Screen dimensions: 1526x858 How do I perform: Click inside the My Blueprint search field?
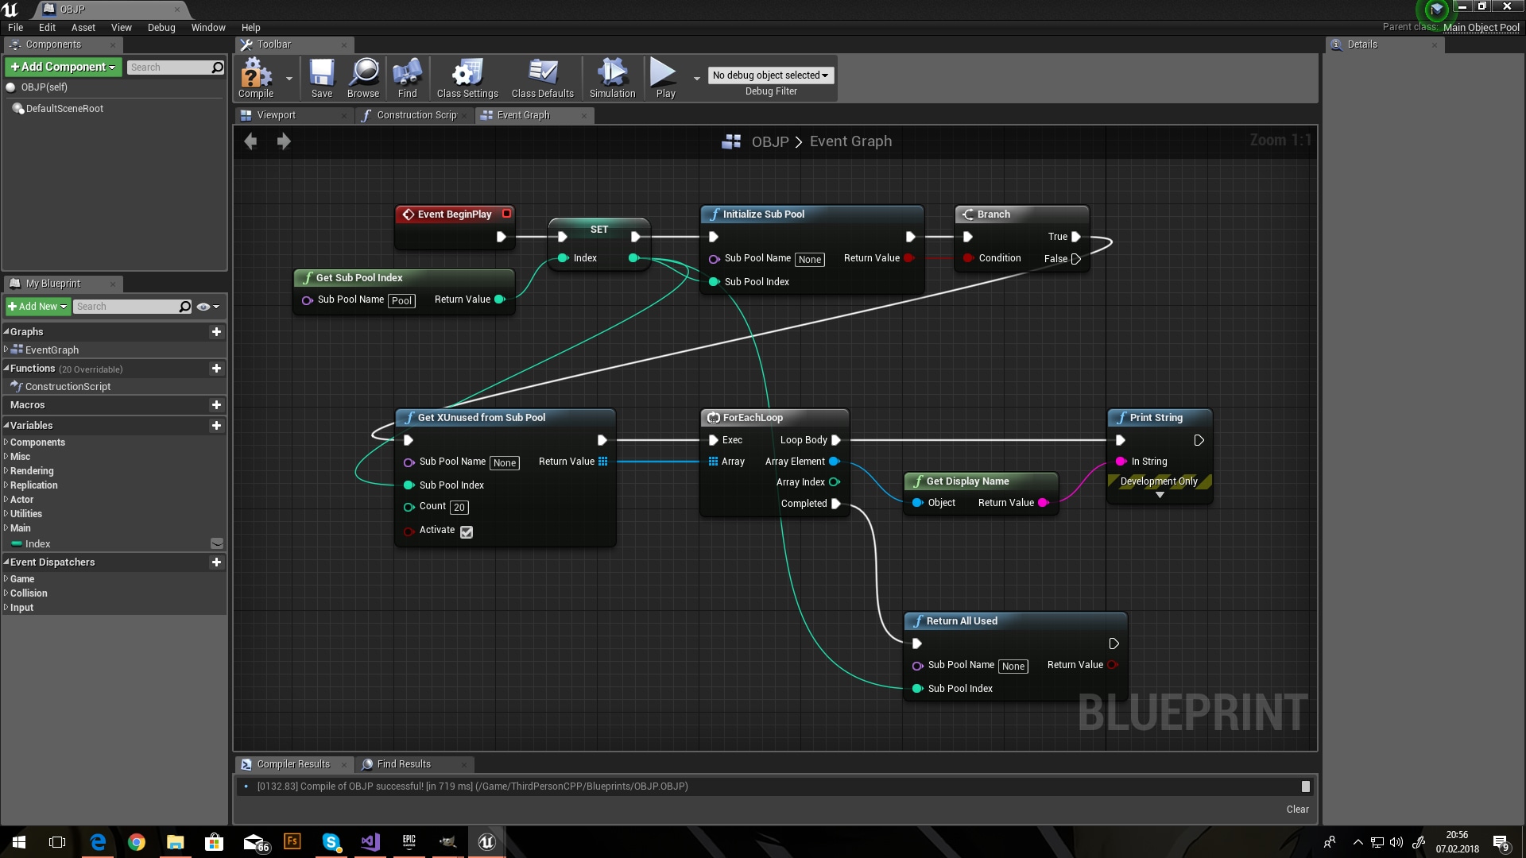[127, 306]
